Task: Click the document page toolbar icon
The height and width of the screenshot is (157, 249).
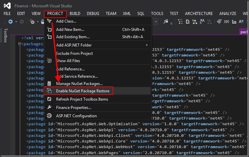Action: pyautogui.click(x=188, y=22)
